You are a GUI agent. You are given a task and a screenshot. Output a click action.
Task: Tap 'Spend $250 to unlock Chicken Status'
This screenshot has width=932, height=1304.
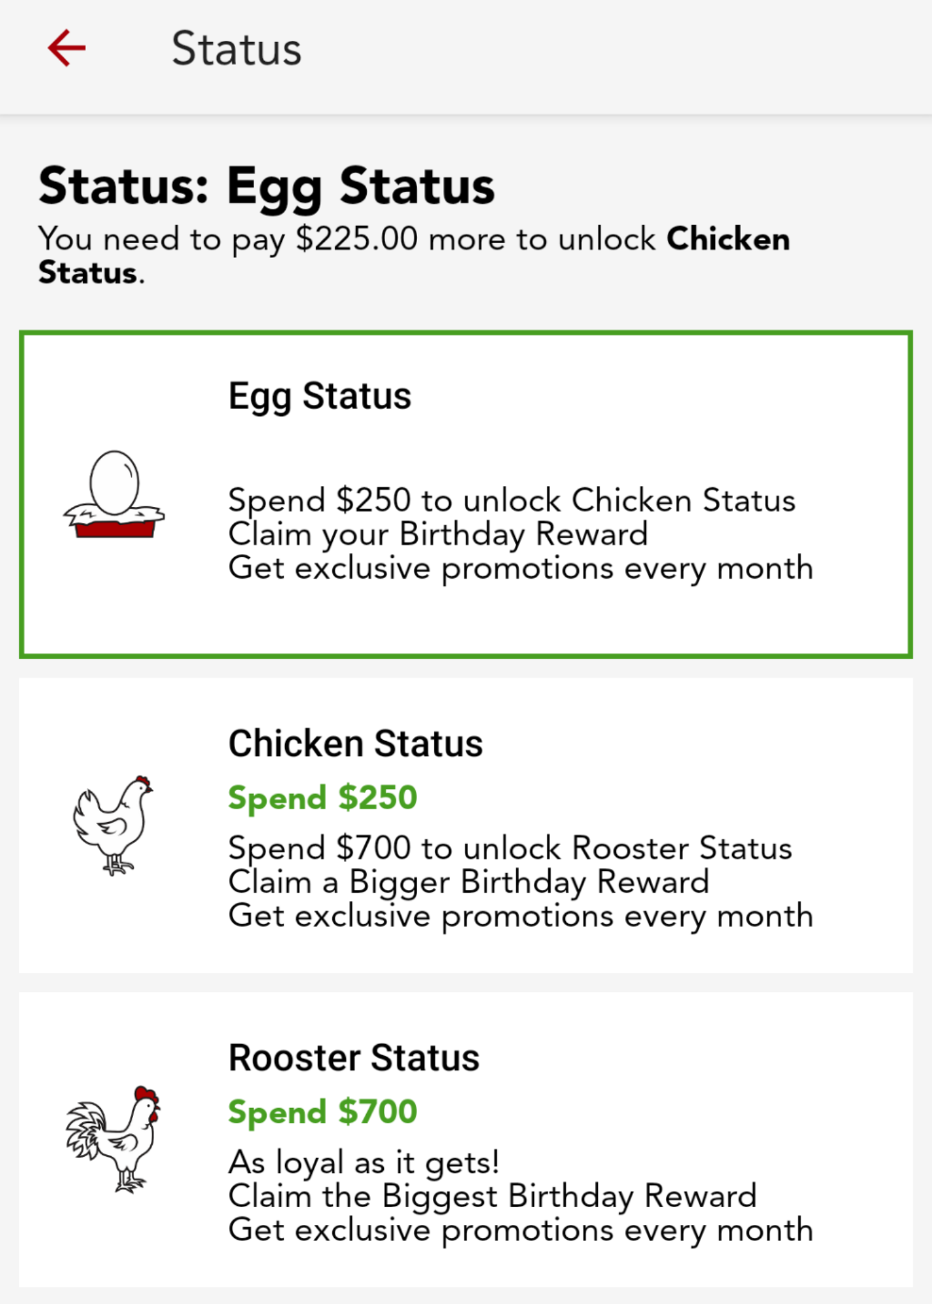512,500
